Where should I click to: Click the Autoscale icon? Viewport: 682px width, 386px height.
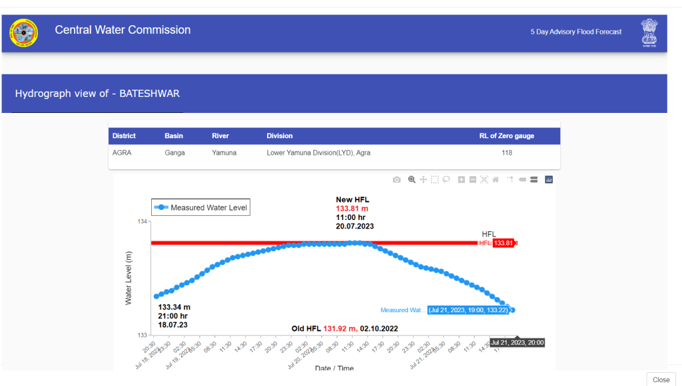tap(484, 179)
